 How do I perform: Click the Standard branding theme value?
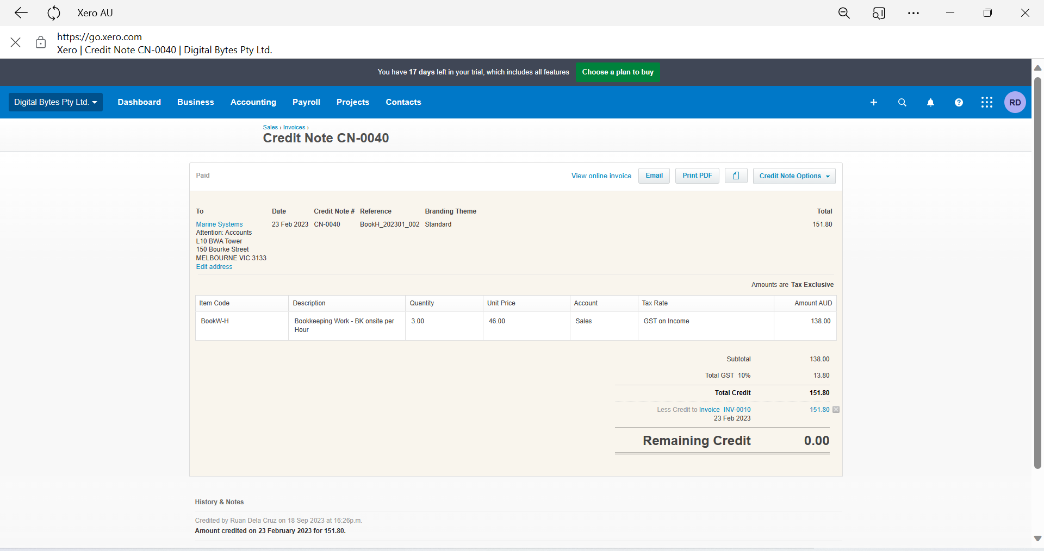pyautogui.click(x=438, y=224)
